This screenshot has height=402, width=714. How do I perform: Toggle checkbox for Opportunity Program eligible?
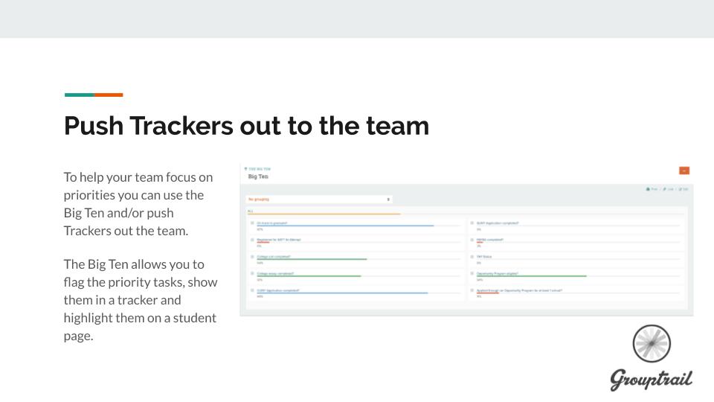click(x=472, y=273)
